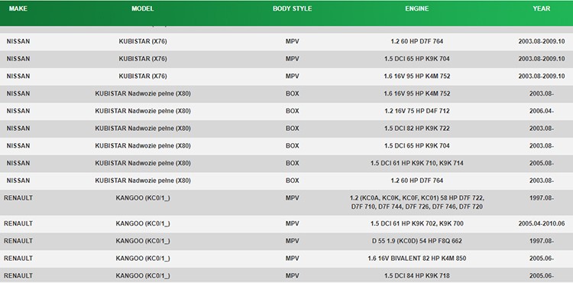The image size is (573, 283).
Task: Select the KUBISTAR 1.5 DCI 65 HP K9K 704 MPV cell
Action: click(x=416, y=59)
